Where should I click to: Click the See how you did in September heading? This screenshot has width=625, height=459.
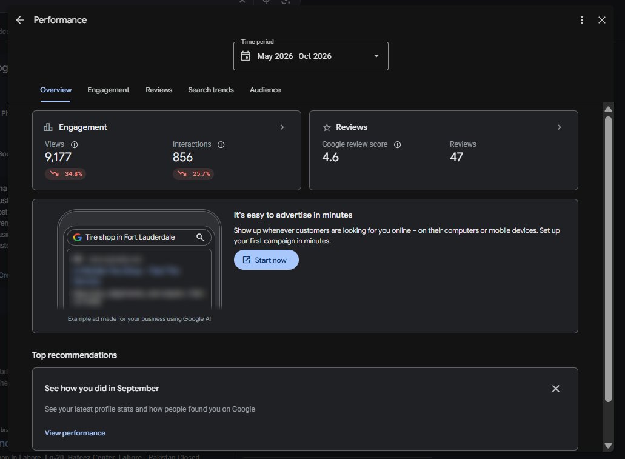coord(102,389)
